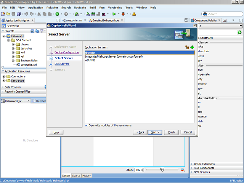The height and width of the screenshot is (183, 244).
Task: Click the SOA Servers step link
Action: click(62, 64)
